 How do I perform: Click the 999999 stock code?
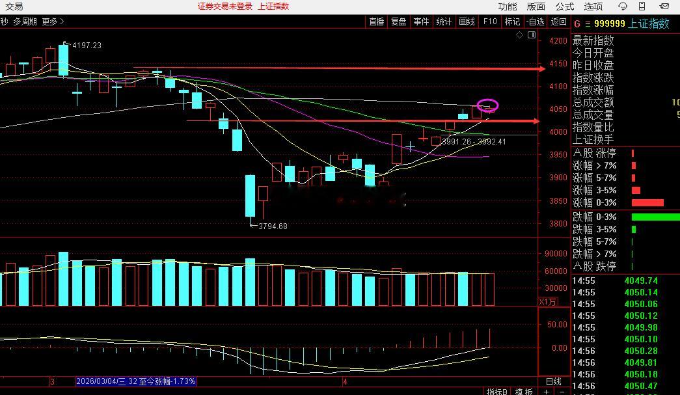[610, 24]
